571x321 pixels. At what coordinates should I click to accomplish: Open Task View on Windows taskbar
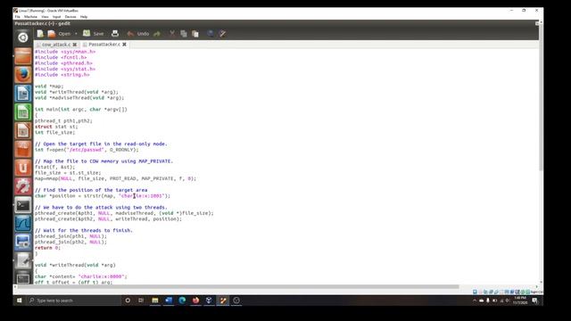(x=141, y=300)
